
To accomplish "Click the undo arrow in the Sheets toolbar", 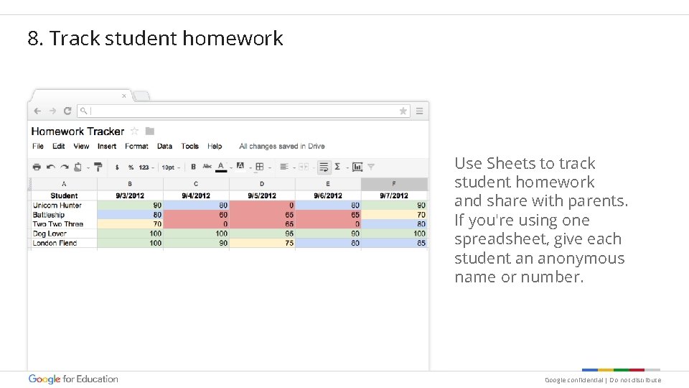I will tap(50, 167).
